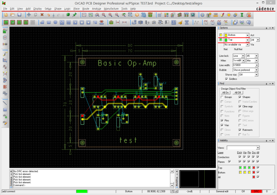Save the board with the floppy icon
This screenshot has height=195, width=277.
click(19, 15)
